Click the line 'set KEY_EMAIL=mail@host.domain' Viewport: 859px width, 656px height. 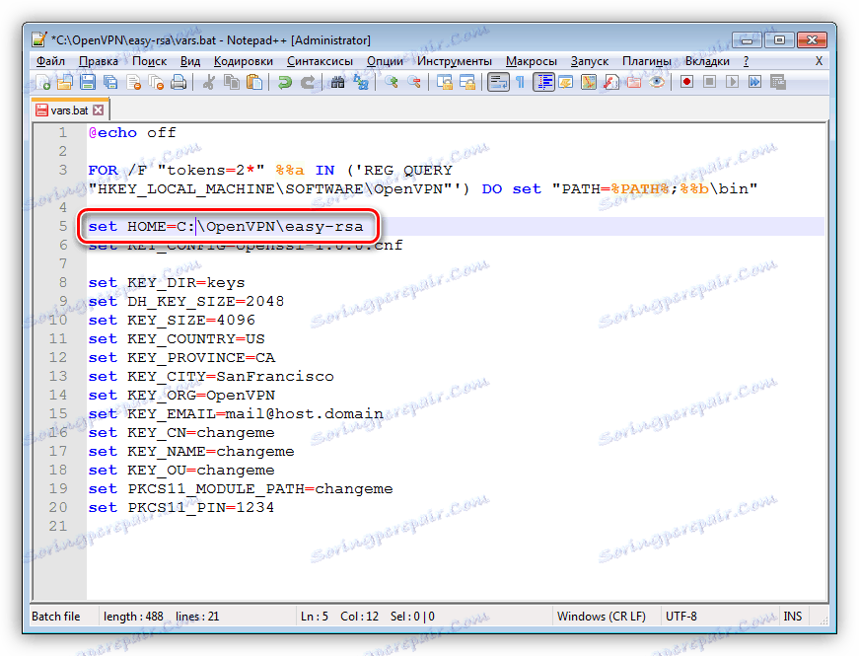click(236, 413)
